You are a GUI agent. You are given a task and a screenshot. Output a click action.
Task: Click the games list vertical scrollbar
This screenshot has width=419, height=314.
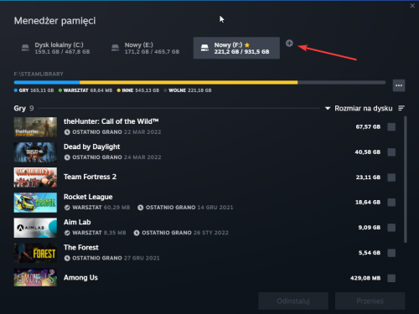tap(406, 180)
